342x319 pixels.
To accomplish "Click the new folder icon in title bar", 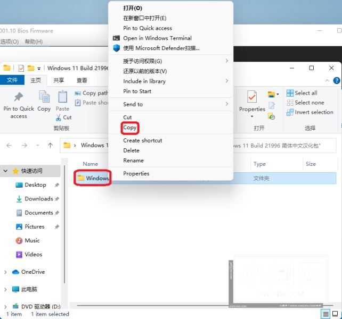I will point(31,68).
